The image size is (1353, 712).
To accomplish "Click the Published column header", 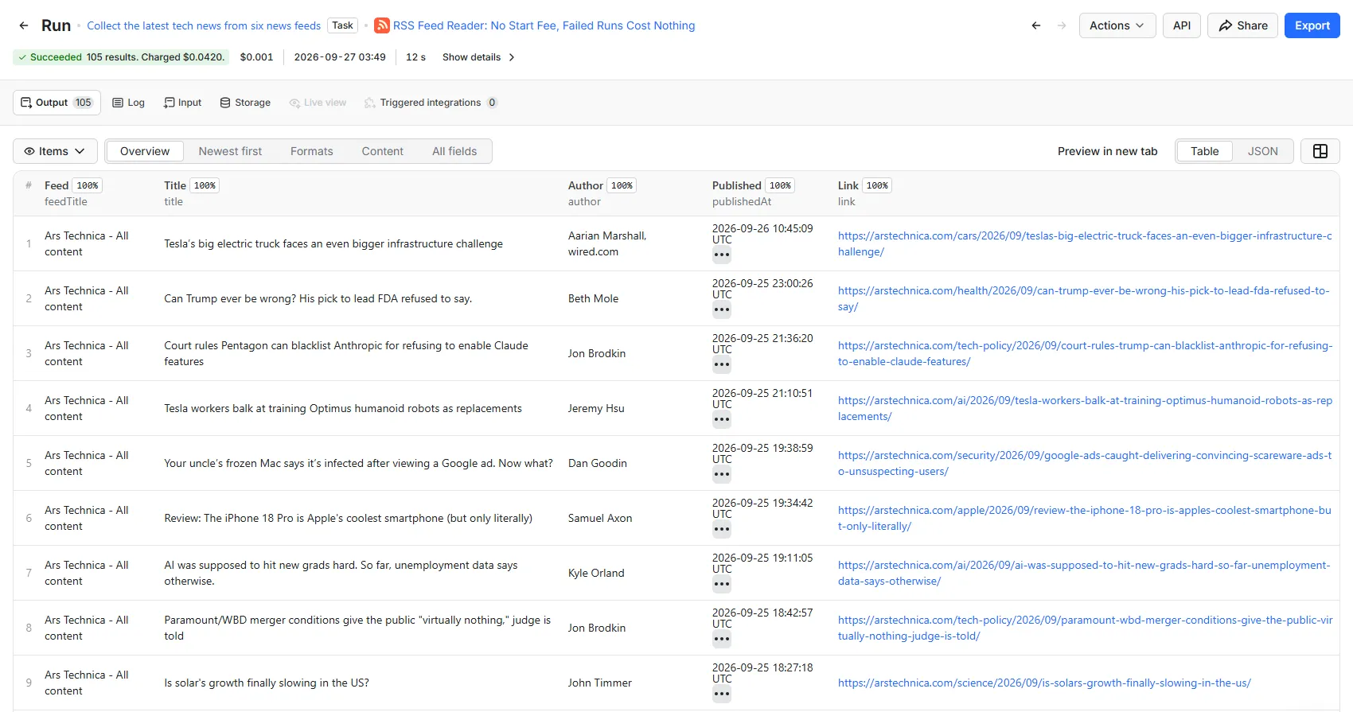I will coord(737,185).
